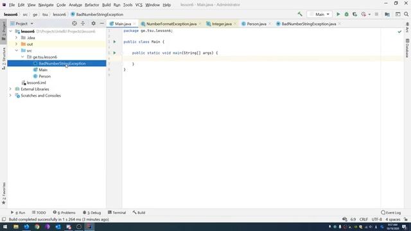Click IntelliJ IDEA taskbar icon

[89, 227]
